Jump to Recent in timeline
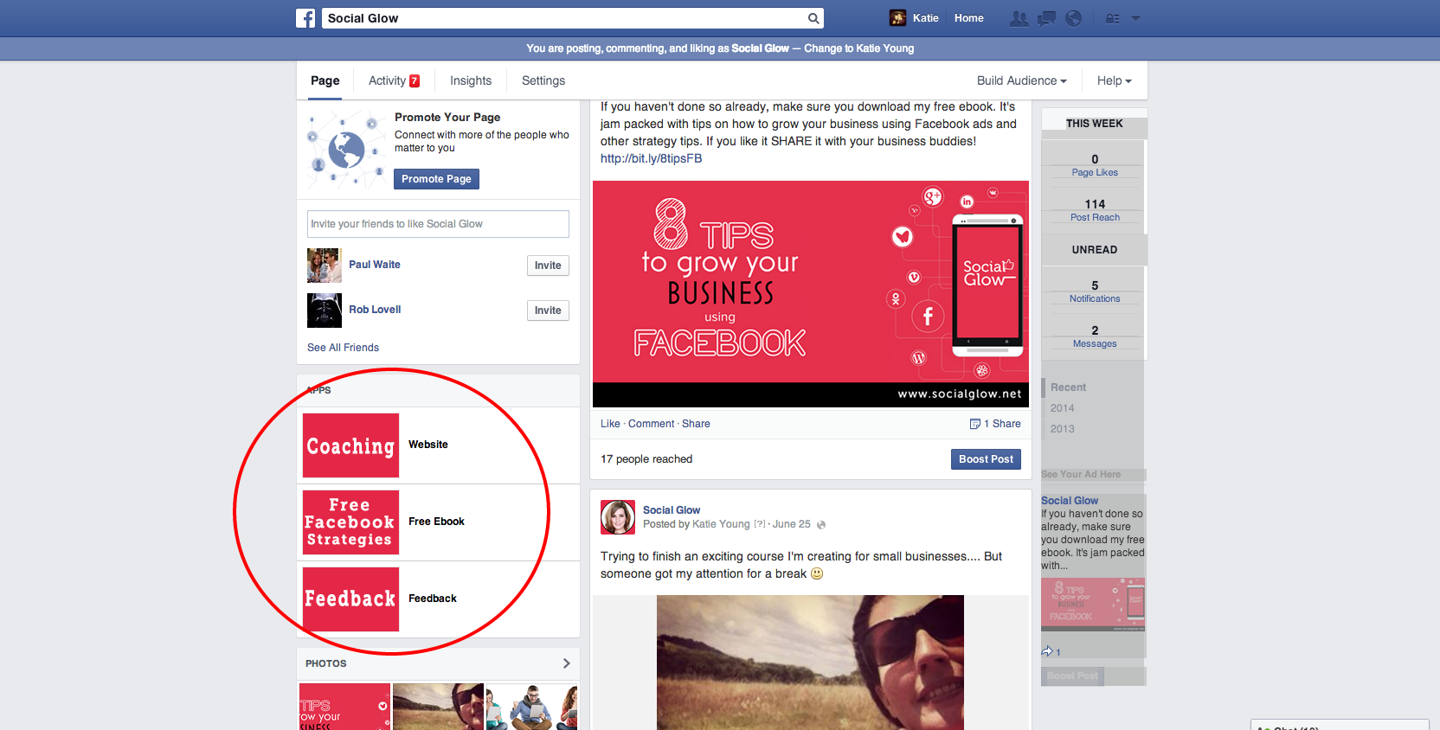The width and height of the screenshot is (1440, 730). click(x=1068, y=387)
